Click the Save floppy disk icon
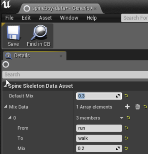This screenshot has width=148, height=154. coord(13,32)
